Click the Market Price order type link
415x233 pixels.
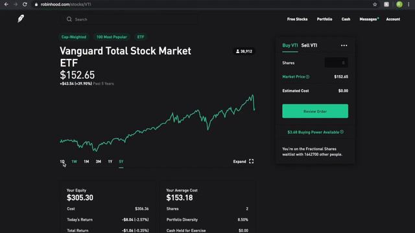pyautogui.click(x=294, y=77)
